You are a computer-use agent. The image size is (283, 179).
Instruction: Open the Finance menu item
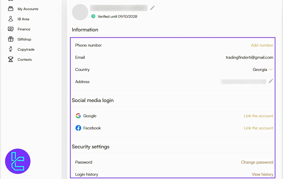pos(24,29)
